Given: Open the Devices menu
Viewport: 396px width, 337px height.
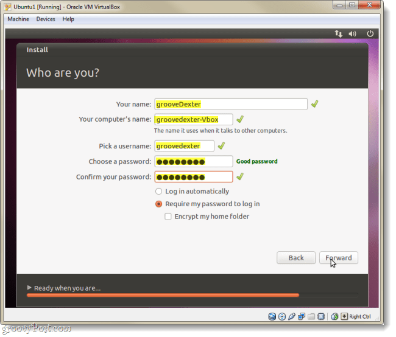Looking at the screenshot, I should pos(46,19).
